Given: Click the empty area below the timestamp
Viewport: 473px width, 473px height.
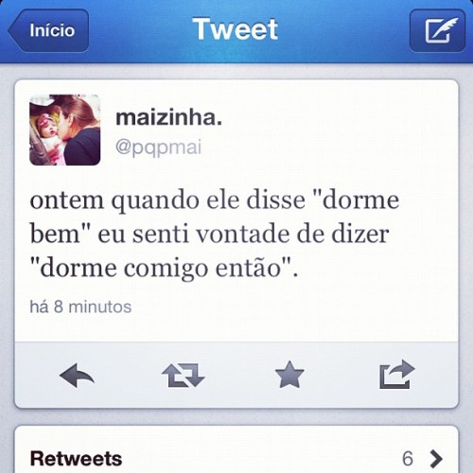Looking at the screenshot, I should point(236,328).
